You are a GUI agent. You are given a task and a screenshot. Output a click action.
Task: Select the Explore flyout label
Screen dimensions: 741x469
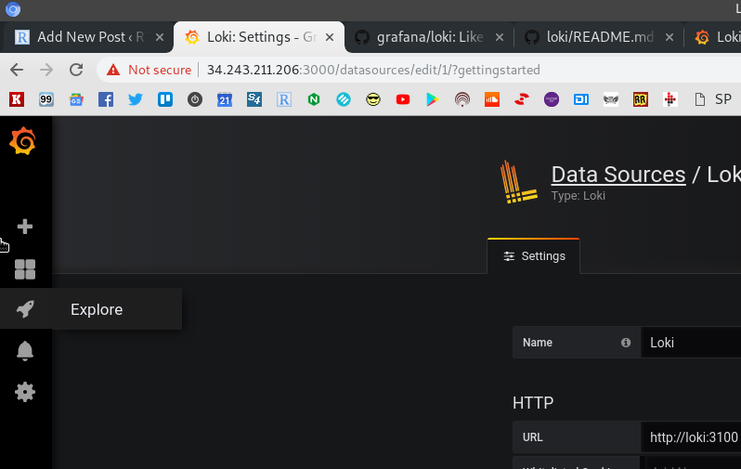point(97,309)
